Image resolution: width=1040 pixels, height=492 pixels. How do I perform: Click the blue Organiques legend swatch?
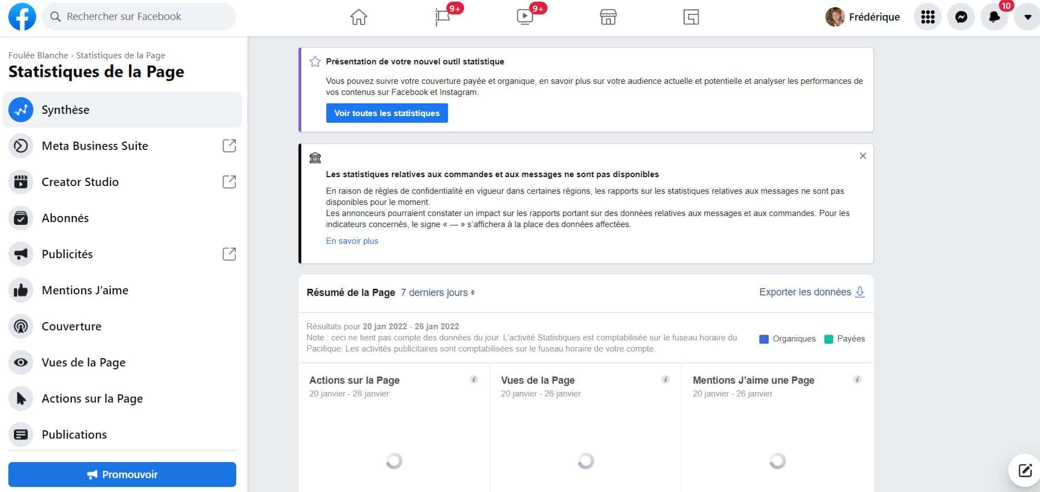764,339
